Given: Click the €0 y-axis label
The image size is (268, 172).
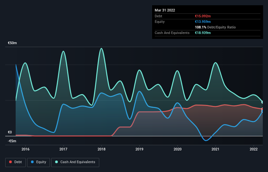Looking at the screenshot, I should point(10,132).
